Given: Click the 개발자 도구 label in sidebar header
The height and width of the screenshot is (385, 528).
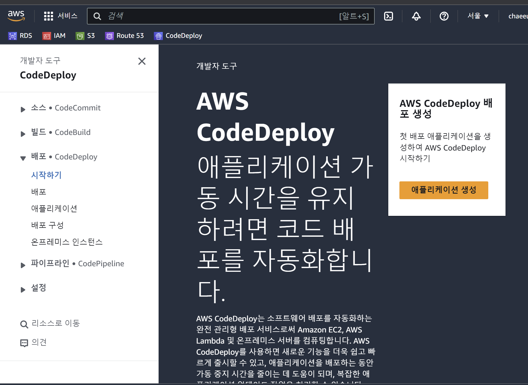Looking at the screenshot, I should [40, 61].
